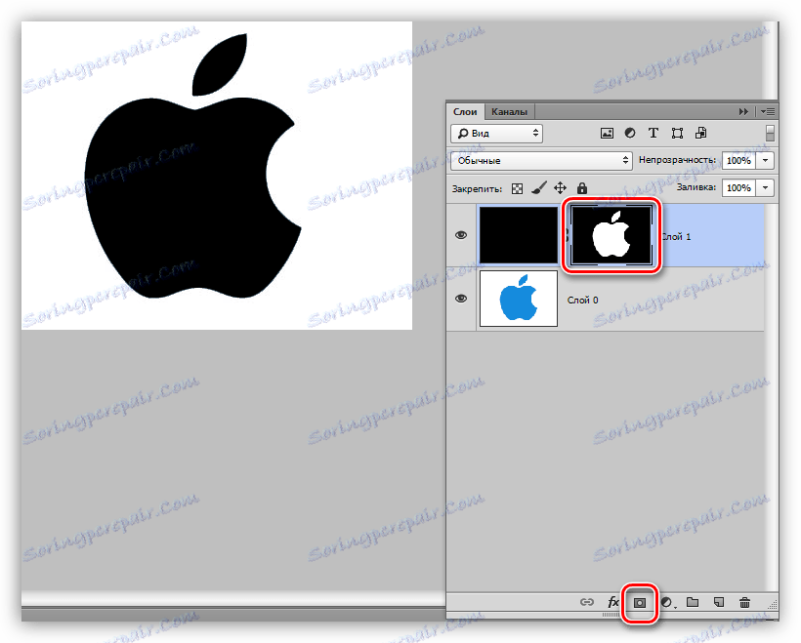Select the Слой 0 blue apple thumbnail
The width and height of the screenshot is (801, 643).
tap(519, 299)
